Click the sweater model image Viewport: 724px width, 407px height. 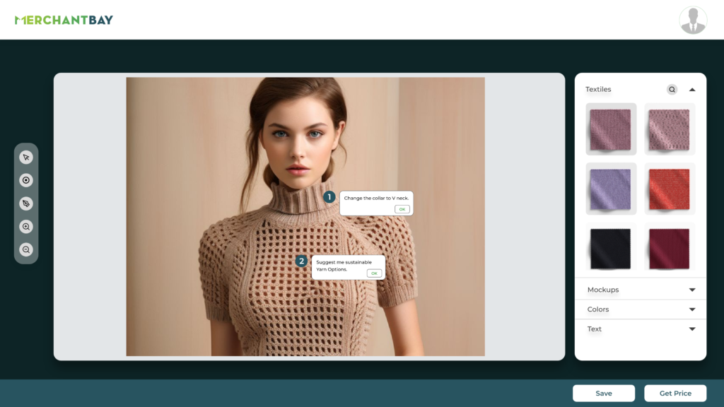(305, 216)
